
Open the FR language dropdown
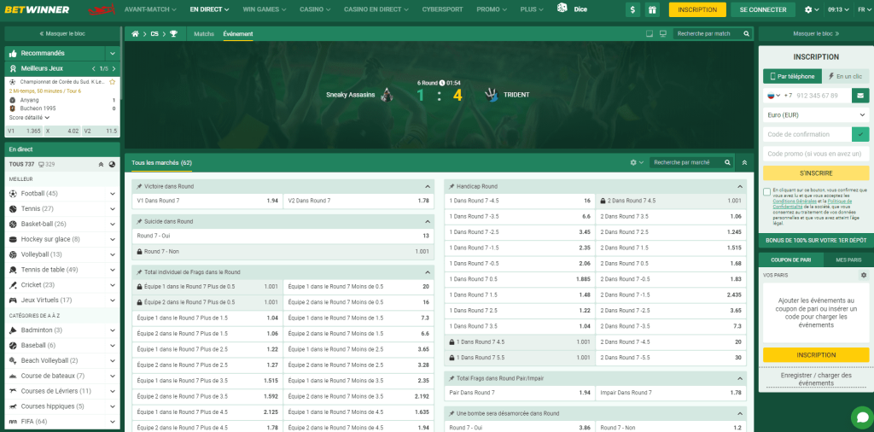pos(863,9)
